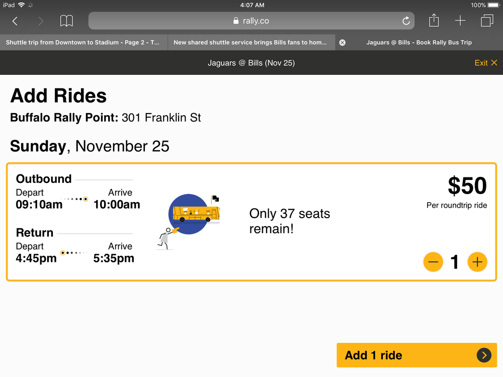Decrease ride count with minus button
The width and height of the screenshot is (503, 377).
point(433,262)
